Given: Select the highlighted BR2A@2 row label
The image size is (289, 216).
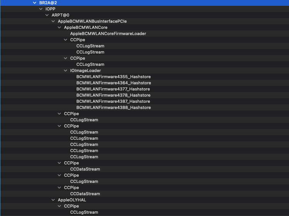Looking at the screenshot, I should point(48,3).
